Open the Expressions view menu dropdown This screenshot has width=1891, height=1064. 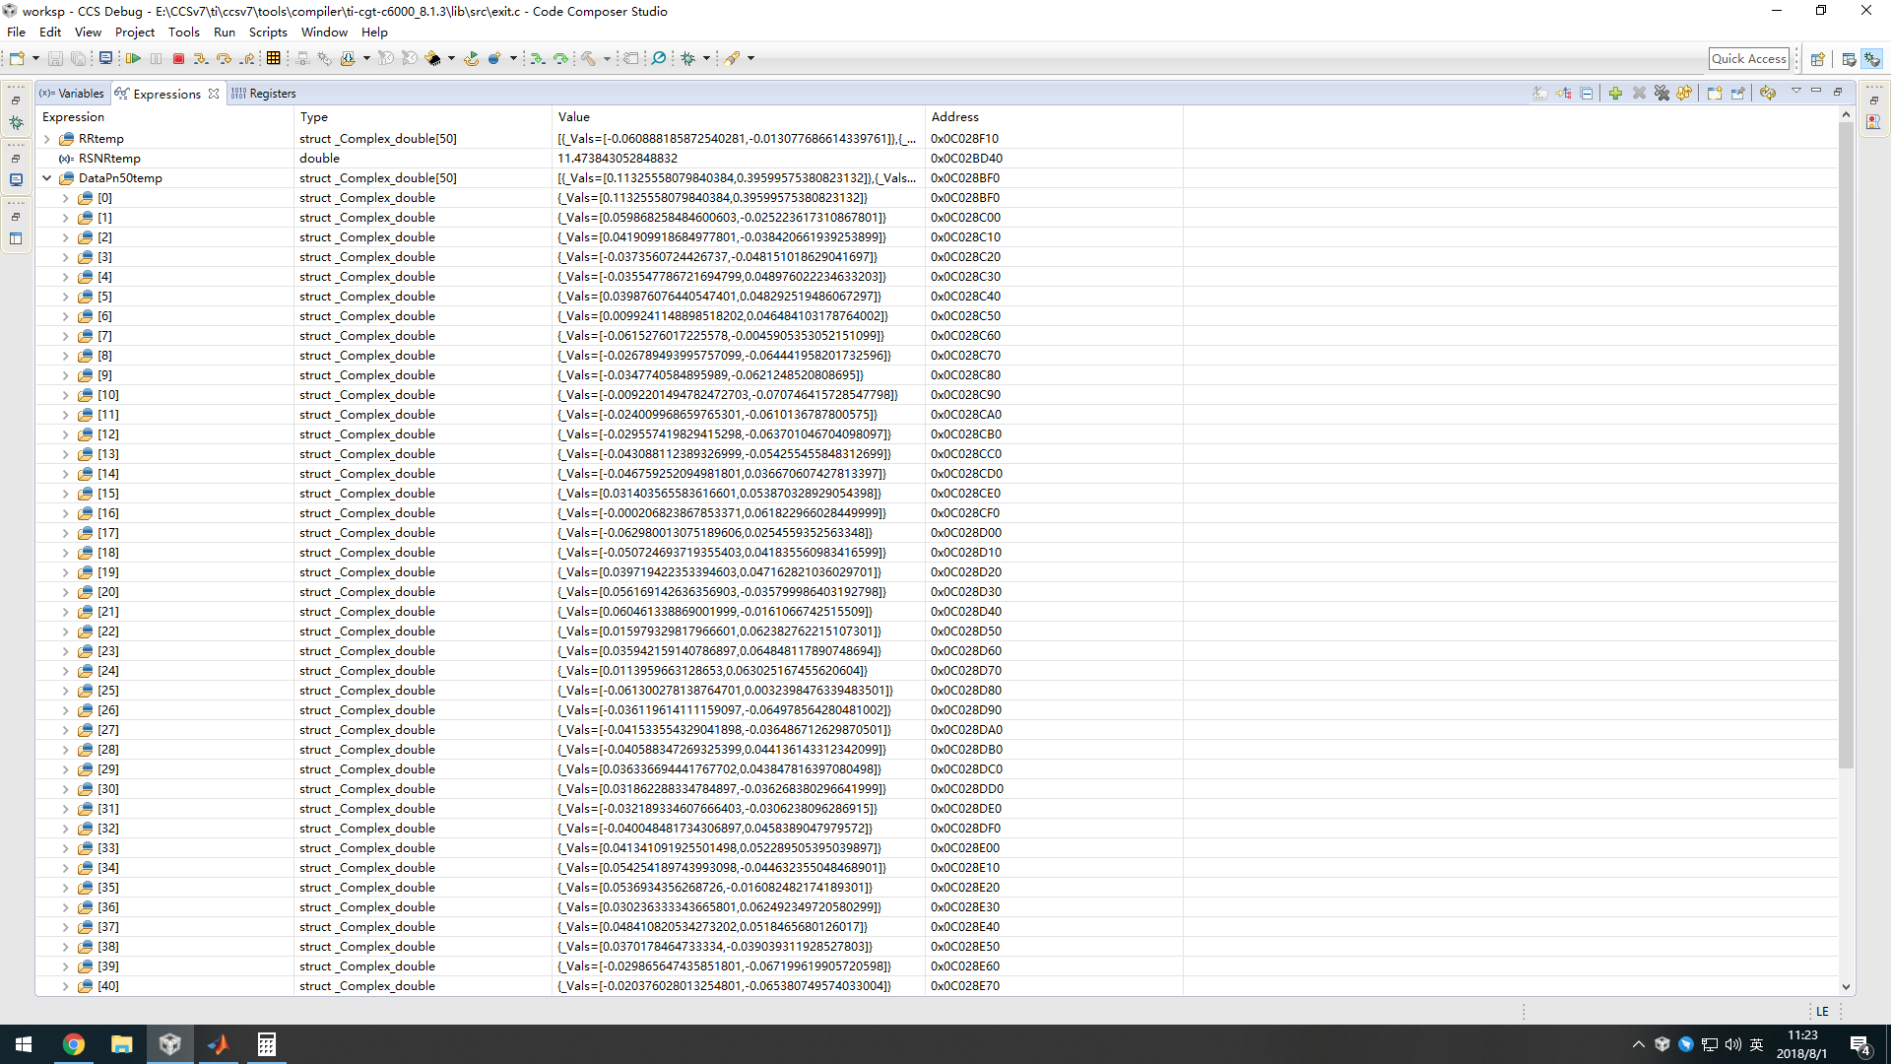(1795, 92)
